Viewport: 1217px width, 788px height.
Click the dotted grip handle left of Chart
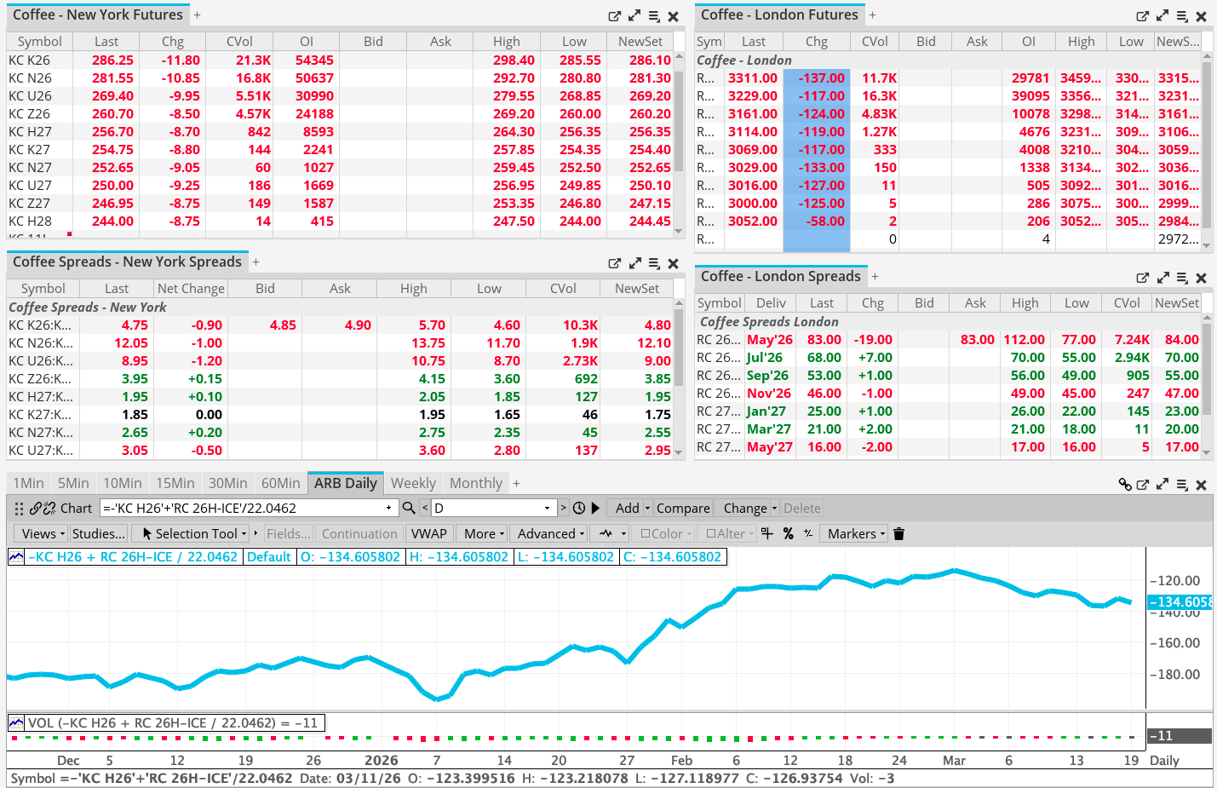click(x=19, y=508)
